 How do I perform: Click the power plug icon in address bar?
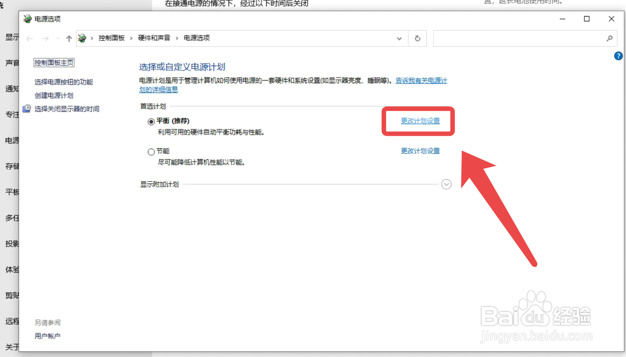coord(82,38)
